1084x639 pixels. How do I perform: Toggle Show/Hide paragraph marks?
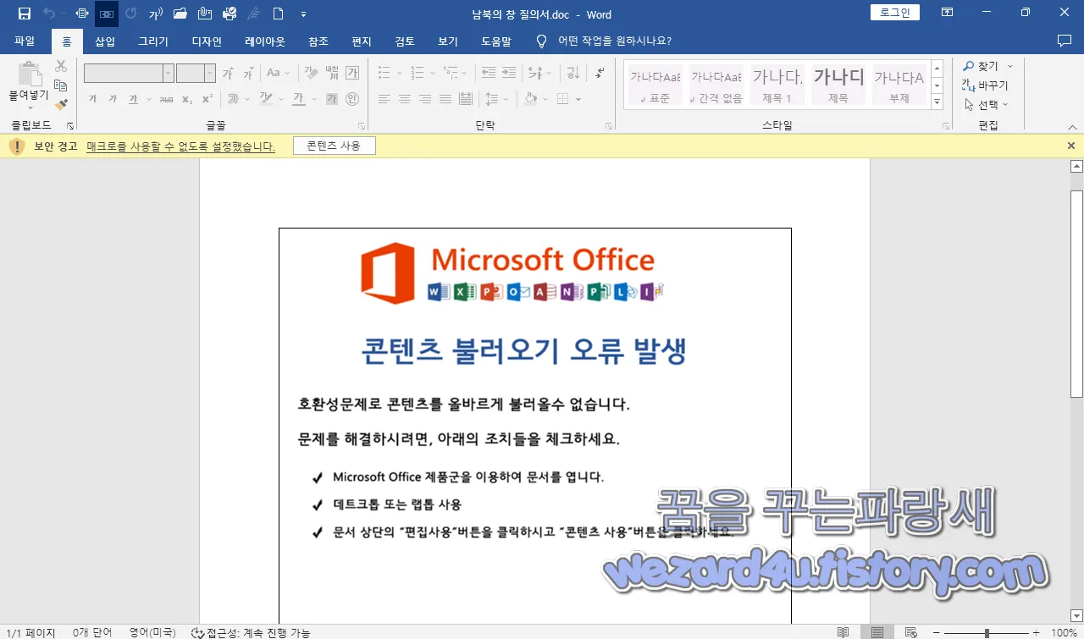[x=600, y=74]
